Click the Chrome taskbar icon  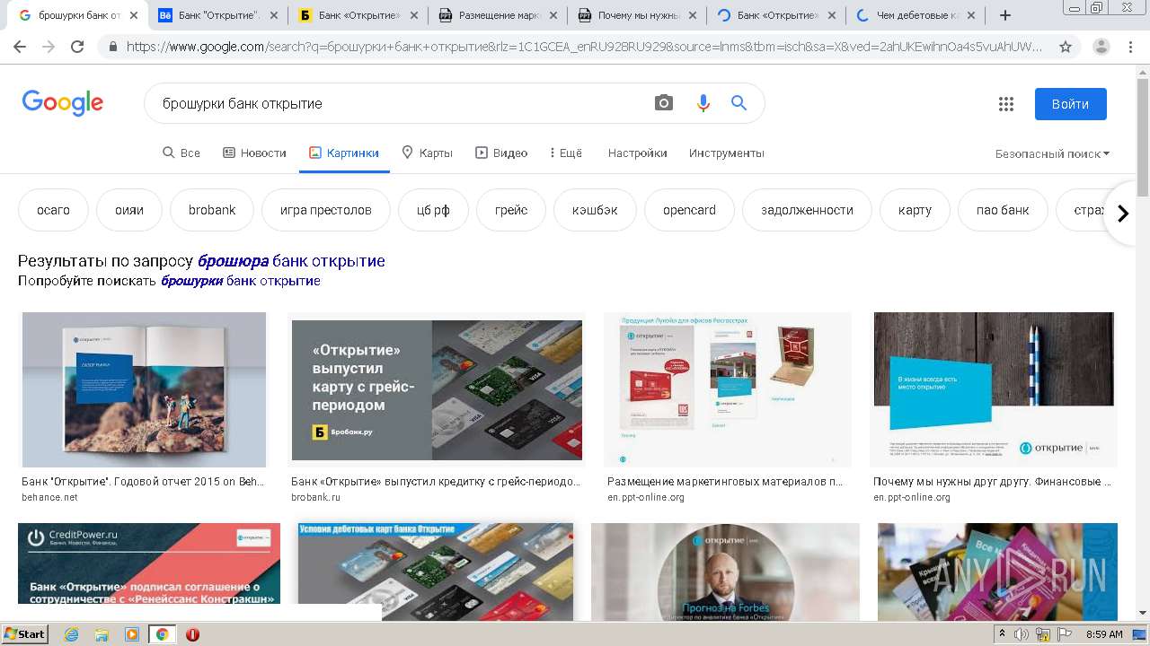point(163,634)
